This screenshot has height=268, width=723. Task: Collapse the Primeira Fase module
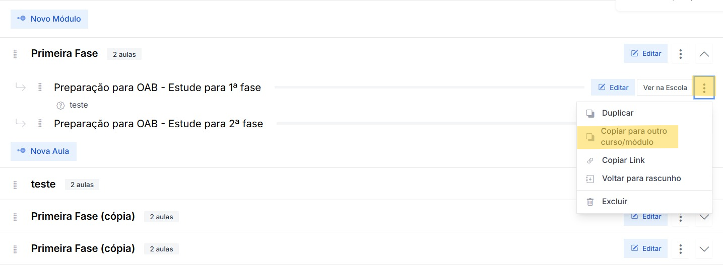click(704, 54)
